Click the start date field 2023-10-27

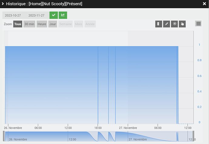pyautogui.click(x=13, y=15)
